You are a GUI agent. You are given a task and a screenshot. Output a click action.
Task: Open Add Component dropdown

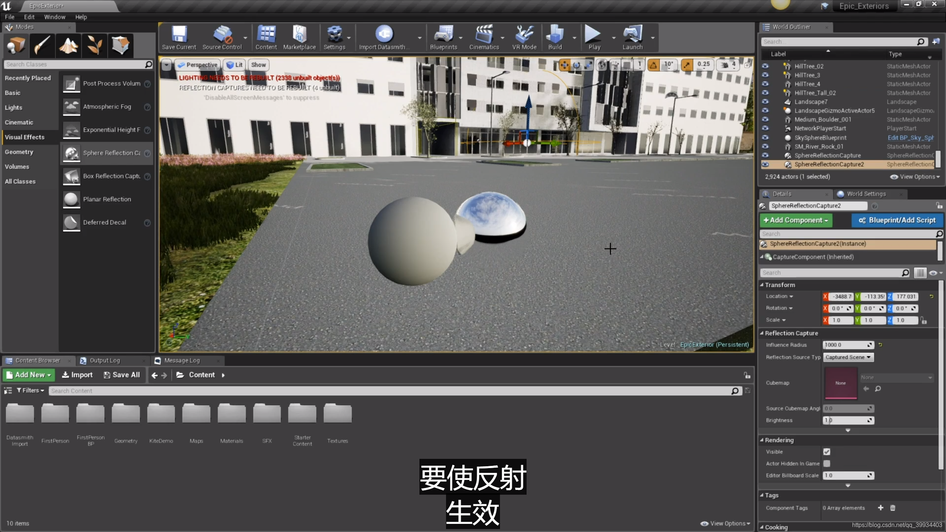pos(796,220)
